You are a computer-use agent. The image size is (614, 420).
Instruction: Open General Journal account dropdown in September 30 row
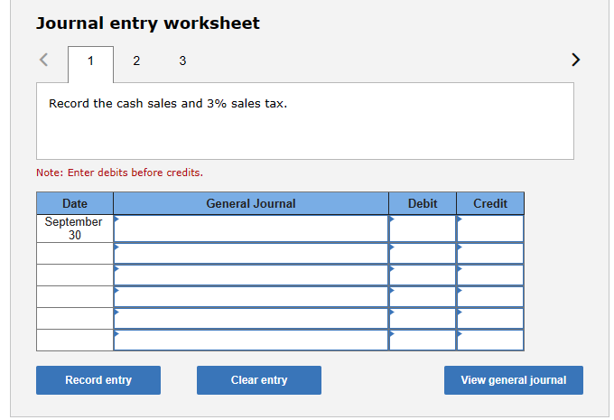click(x=251, y=229)
